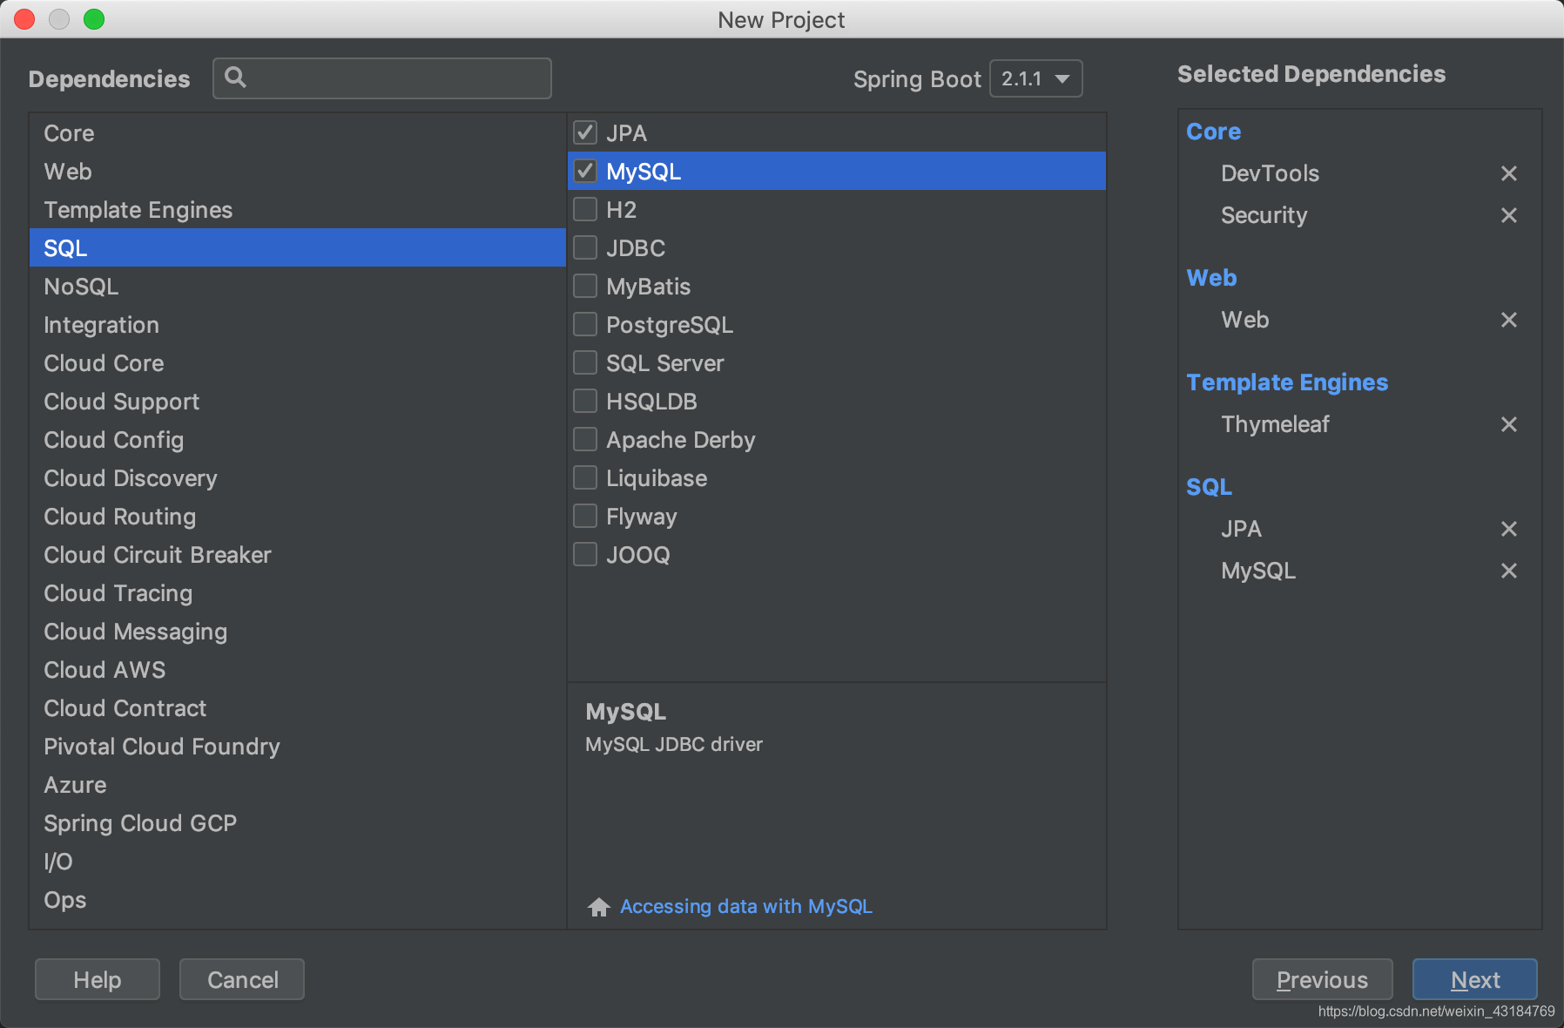Click the Template Engines heading in Selected Dependencies

click(1287, 382)
